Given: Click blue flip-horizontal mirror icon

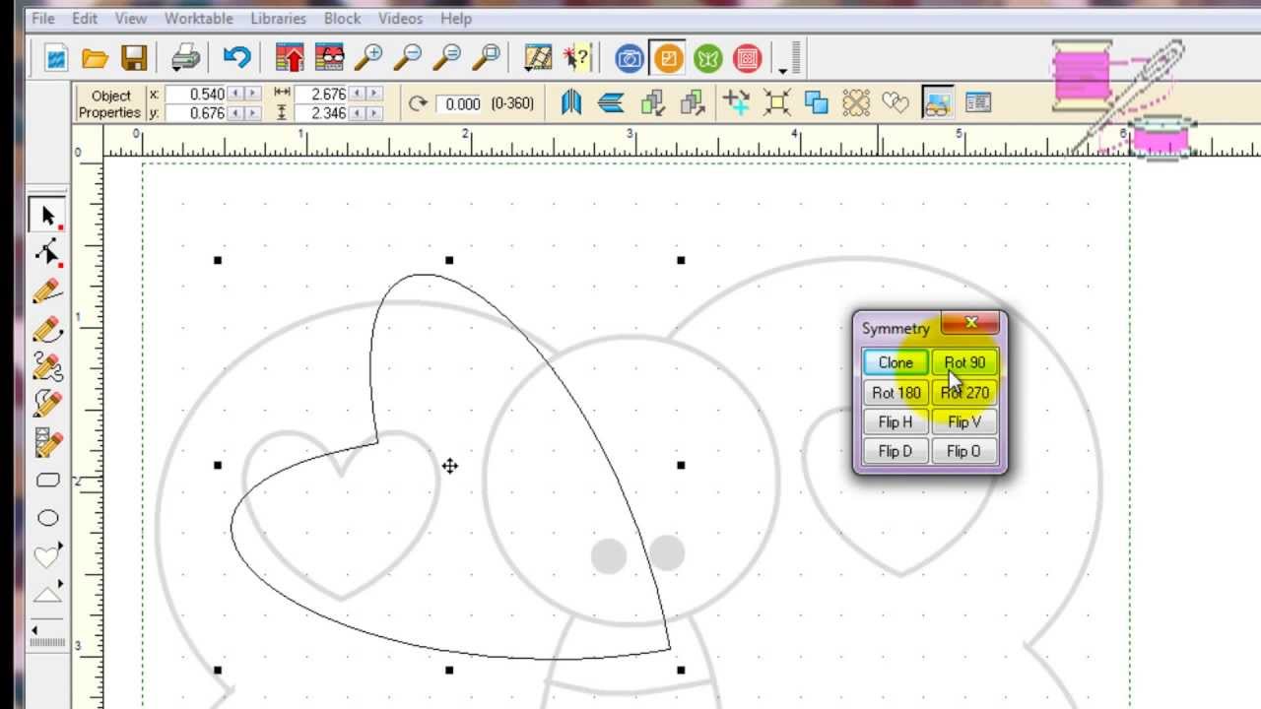Looking at the screenshot, I should tap(571, 102).
